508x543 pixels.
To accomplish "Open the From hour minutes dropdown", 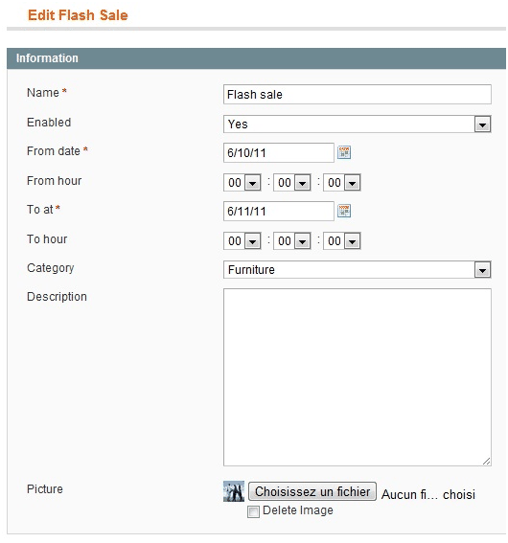I will coord(292,183).
